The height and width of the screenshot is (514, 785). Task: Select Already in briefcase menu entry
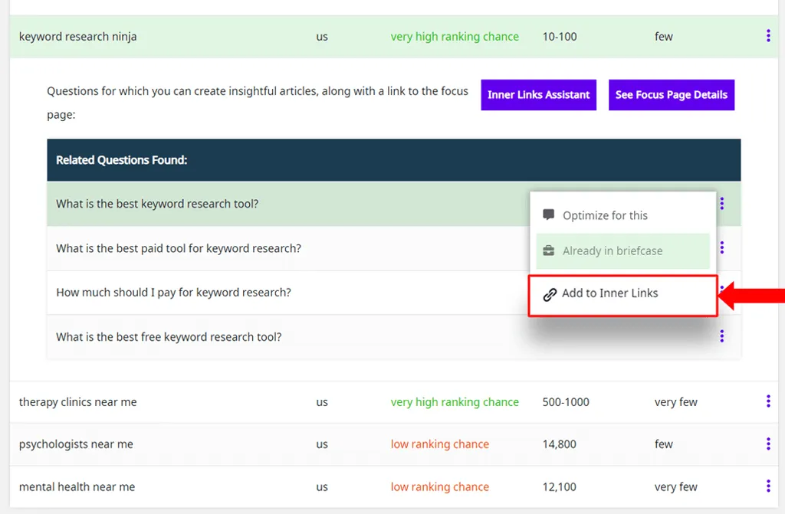click(622, 250)
